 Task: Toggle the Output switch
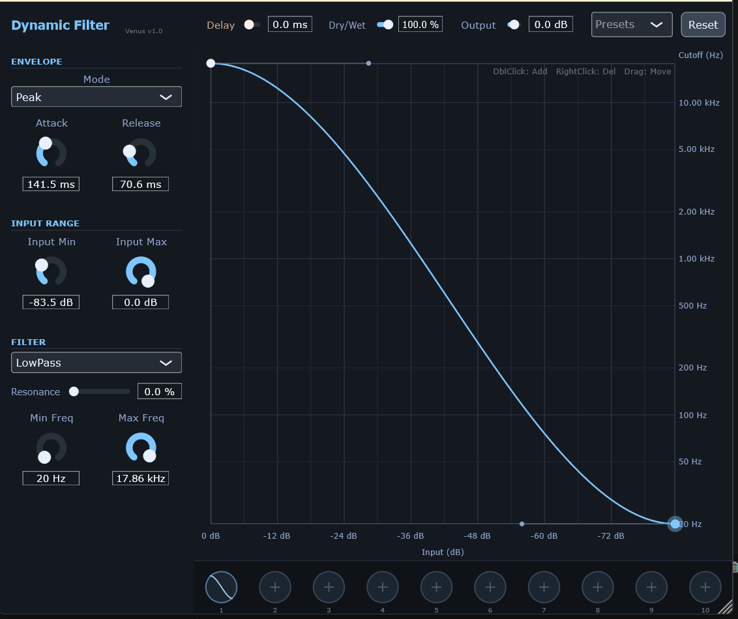point(512,23)
